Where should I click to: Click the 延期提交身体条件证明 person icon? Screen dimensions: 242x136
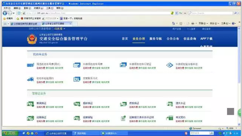pyautogui.click(x=123, y=118)
